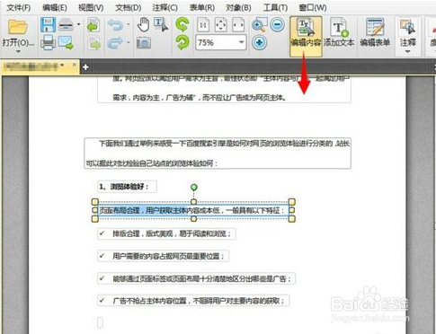Click the zoom in plus icon
The image size is (436, 334).
point(259,42)
